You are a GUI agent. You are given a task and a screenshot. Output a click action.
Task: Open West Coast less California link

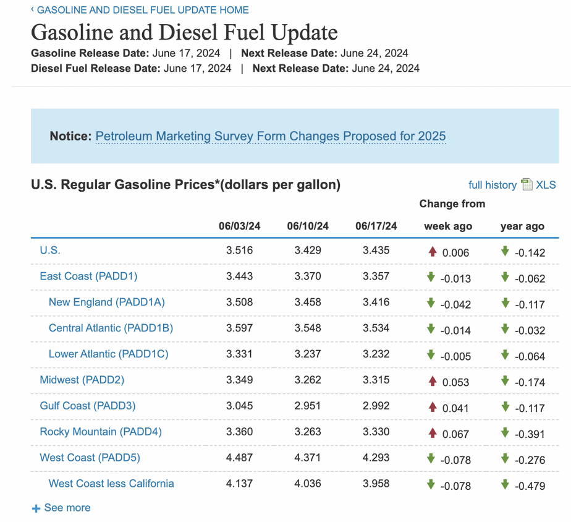pos(111,484)
